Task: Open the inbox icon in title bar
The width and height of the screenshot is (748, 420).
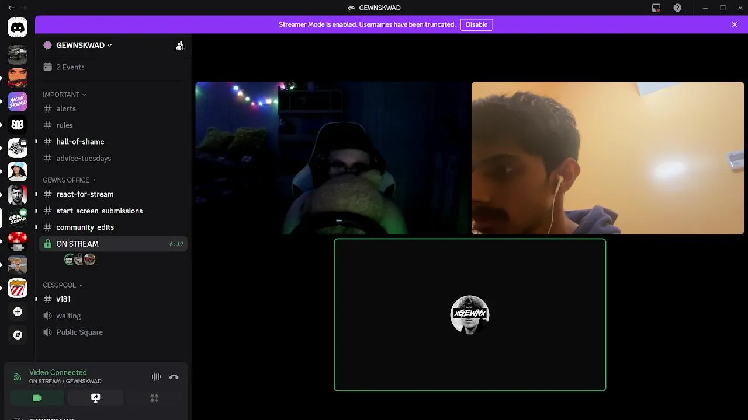Action: [656, 8]
